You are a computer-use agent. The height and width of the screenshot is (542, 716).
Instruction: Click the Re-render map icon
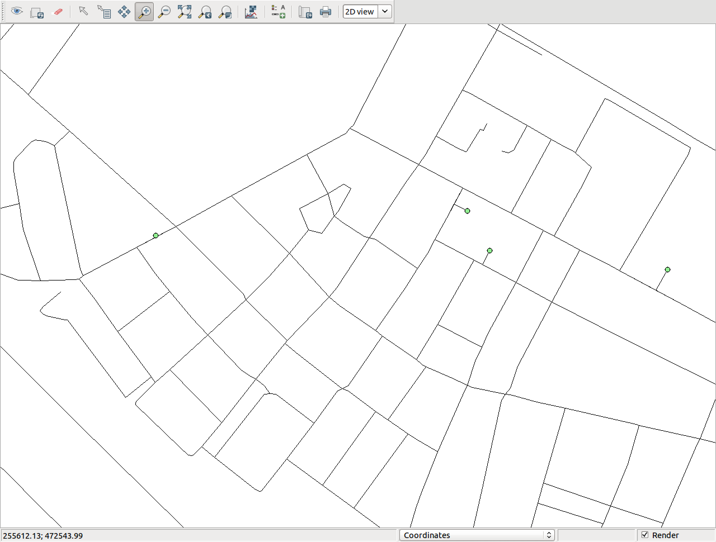(37, 12)
